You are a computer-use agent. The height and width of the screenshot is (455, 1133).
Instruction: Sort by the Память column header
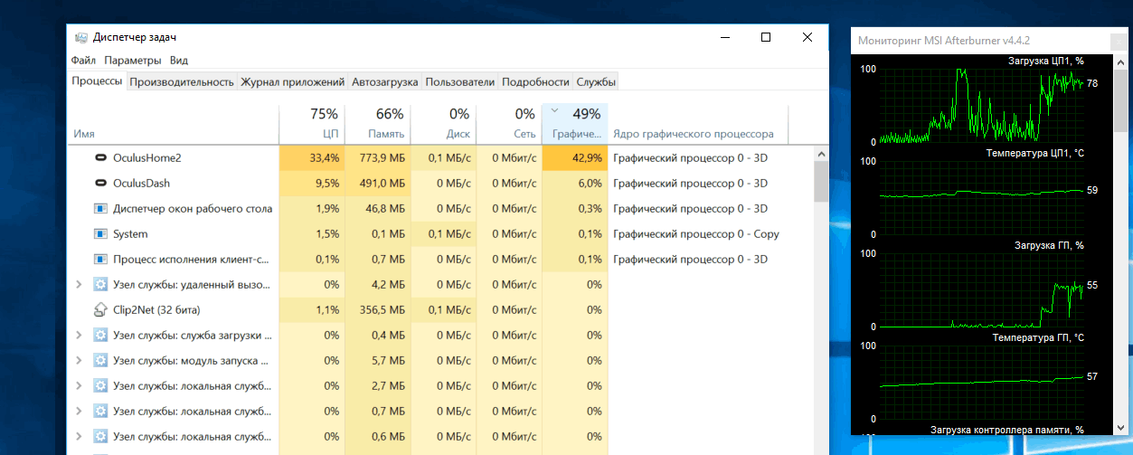pos(377,124)
